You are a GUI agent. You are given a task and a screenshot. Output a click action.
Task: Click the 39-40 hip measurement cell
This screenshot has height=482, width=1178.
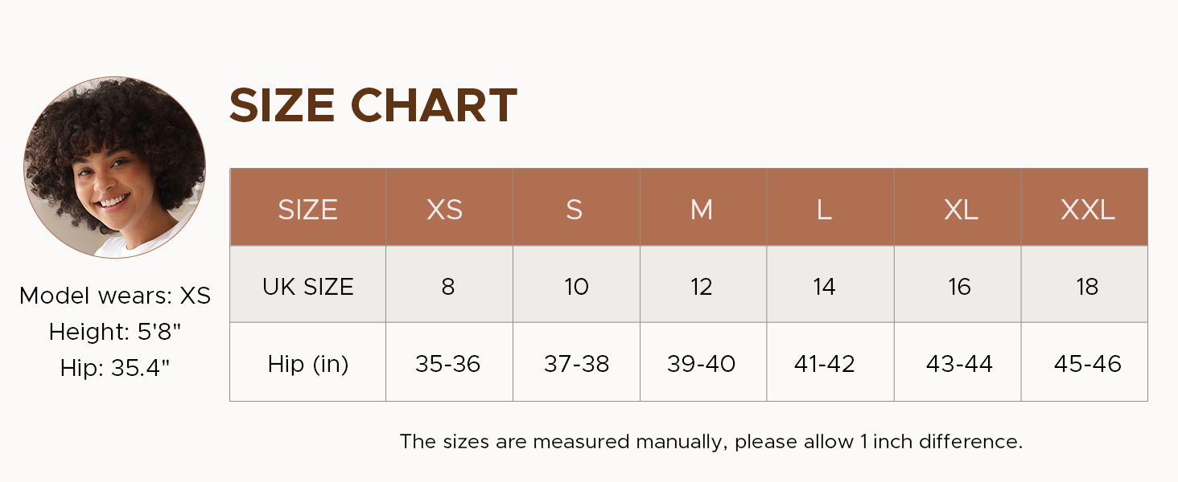click(x=702, y=364)
